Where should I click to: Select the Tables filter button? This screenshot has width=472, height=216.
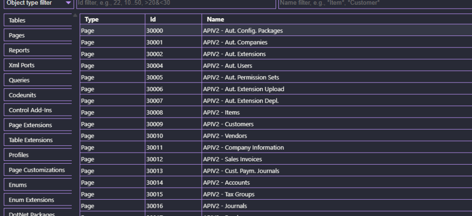point(38,20)
